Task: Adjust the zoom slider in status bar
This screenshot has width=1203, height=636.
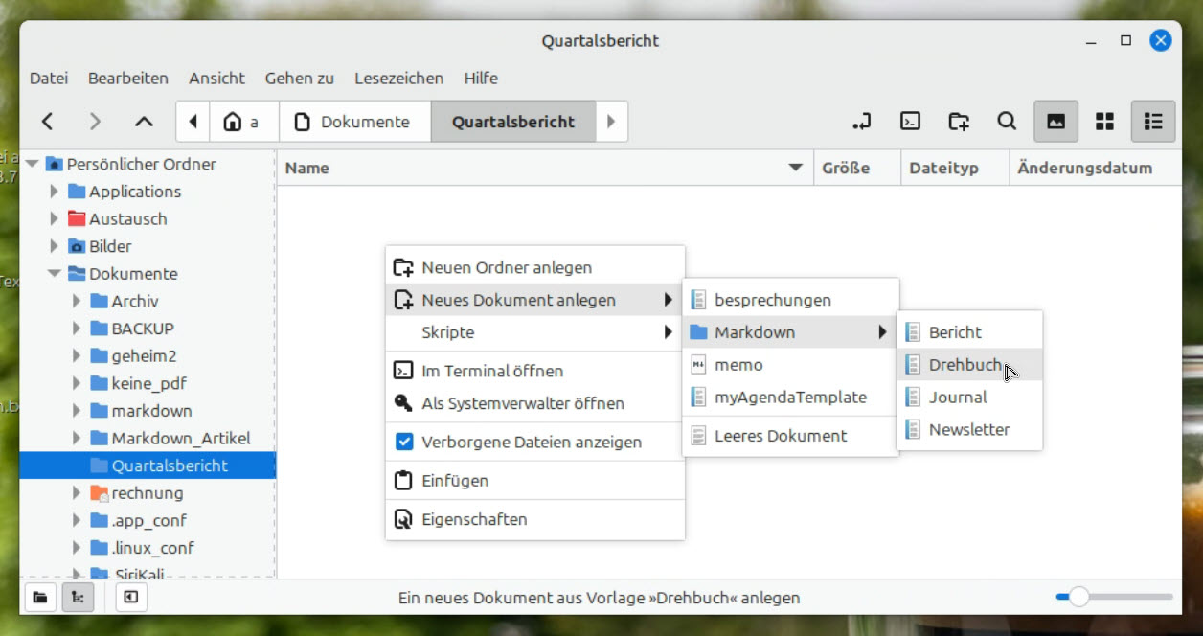Action: (1079, 598)
